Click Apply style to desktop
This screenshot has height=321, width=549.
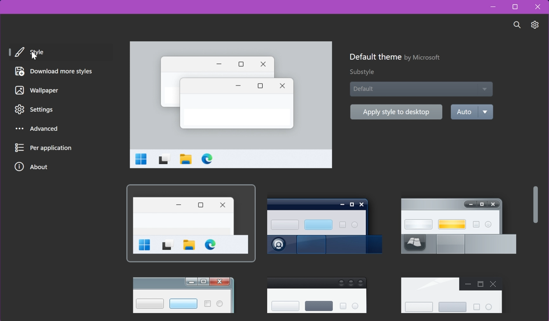pyautogui.click(x=396, y=112)
